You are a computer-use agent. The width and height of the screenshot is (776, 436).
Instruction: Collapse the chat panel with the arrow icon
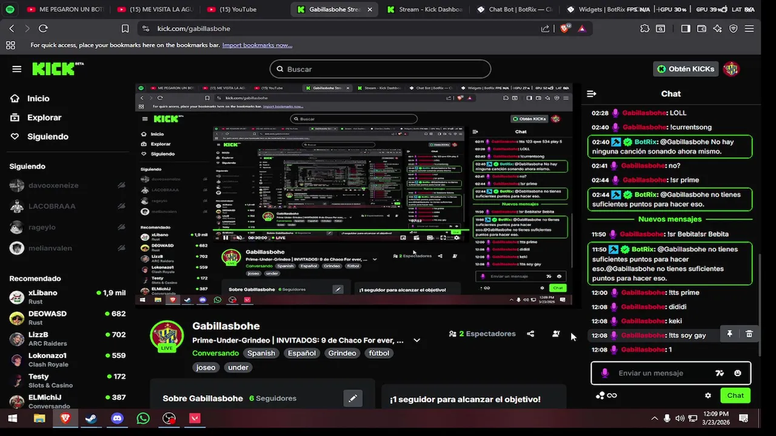point(592,94)
